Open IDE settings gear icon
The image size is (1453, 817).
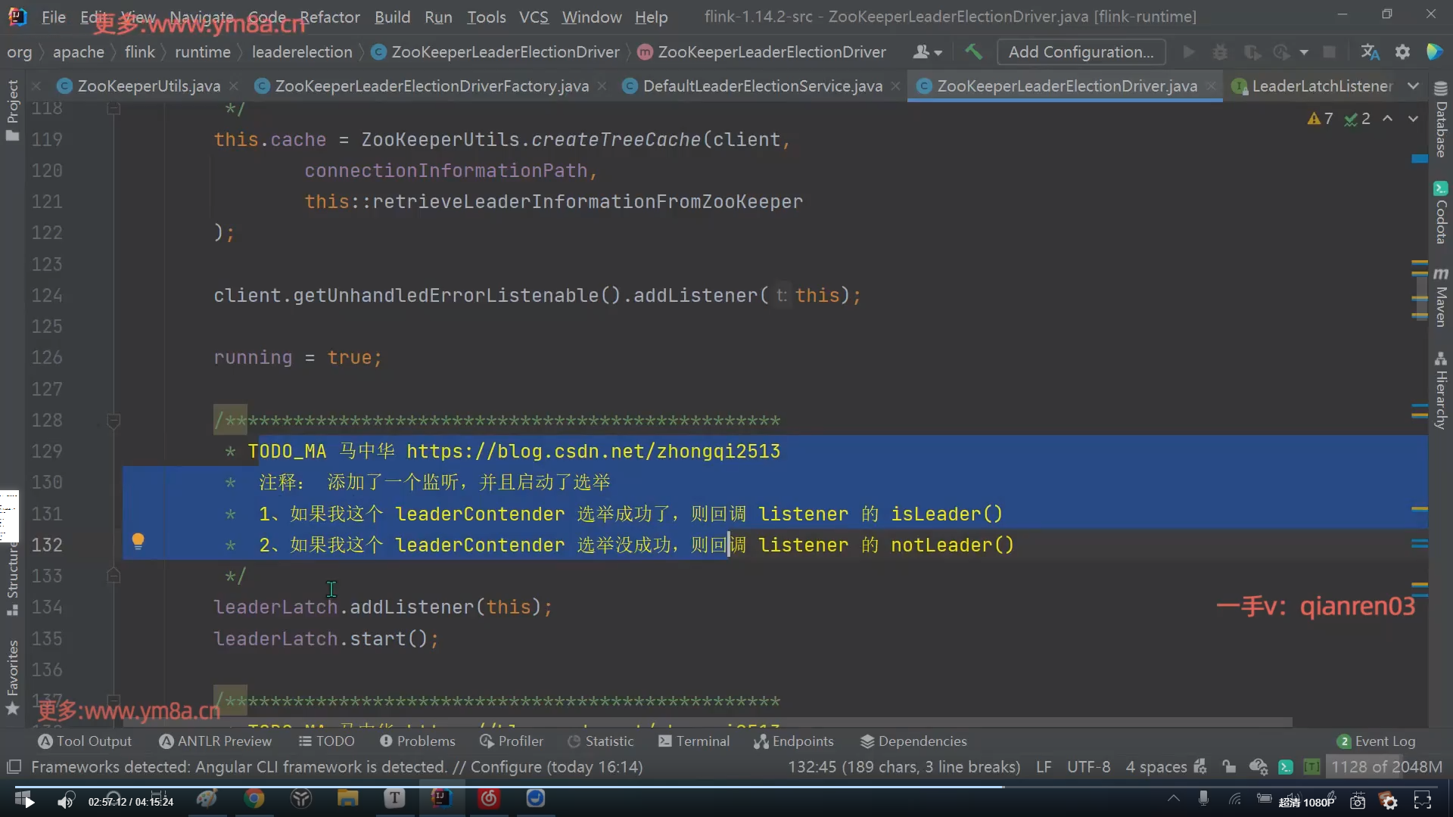point(1402,51)
